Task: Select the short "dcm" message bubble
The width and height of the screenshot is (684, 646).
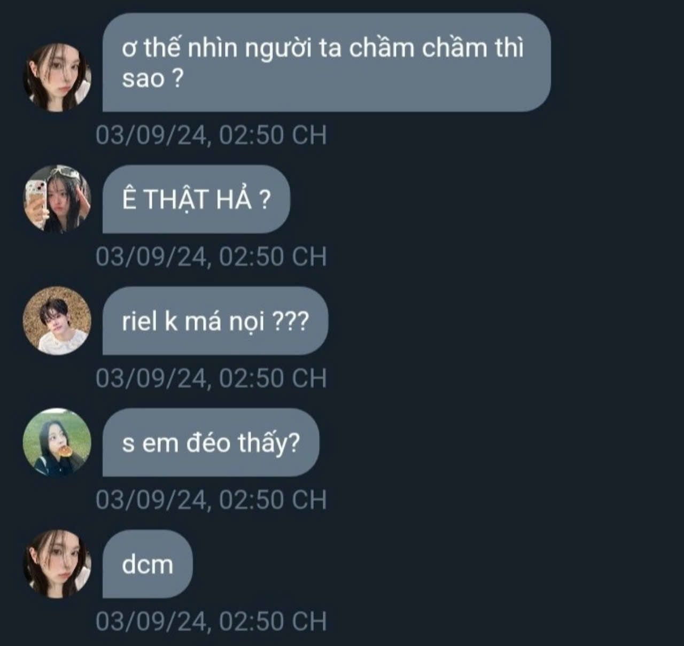Action: tap(147, 564)
